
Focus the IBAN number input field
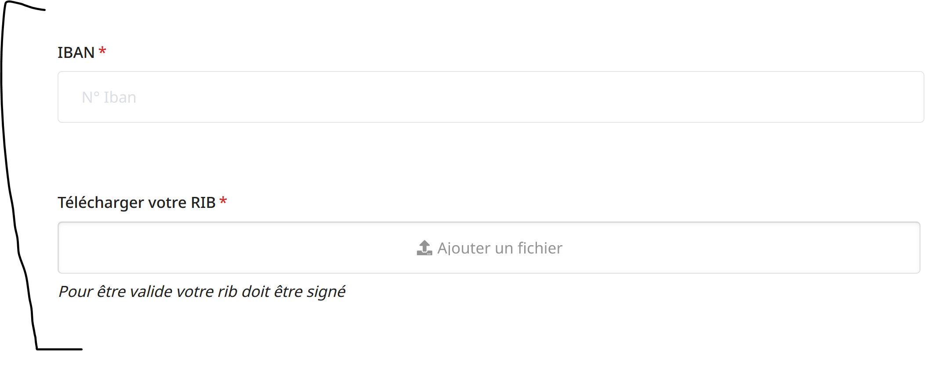[491, 97]
